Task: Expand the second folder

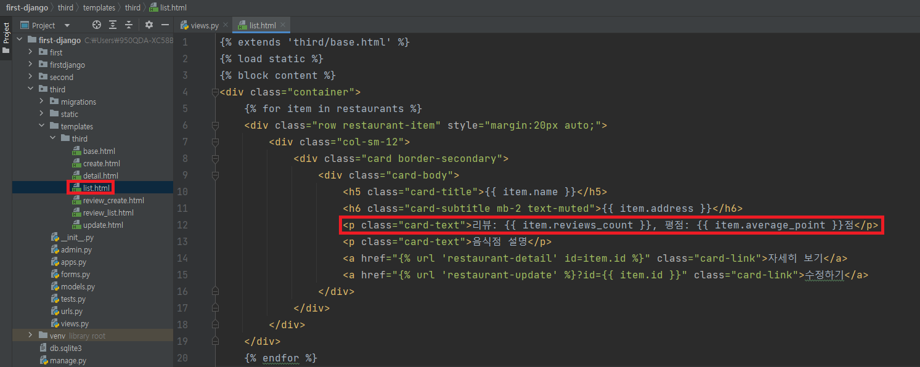Action: [x=30, y=77]
